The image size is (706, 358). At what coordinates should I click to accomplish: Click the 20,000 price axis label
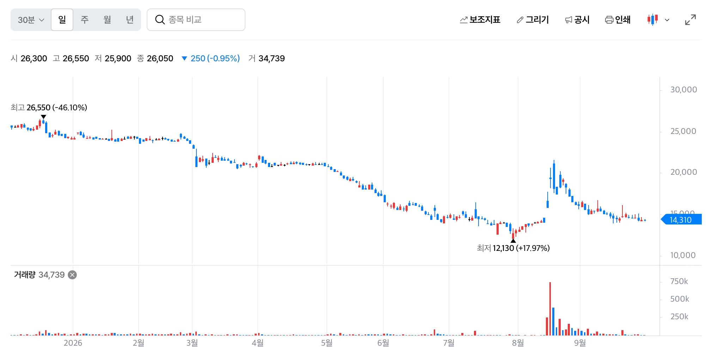683,172
